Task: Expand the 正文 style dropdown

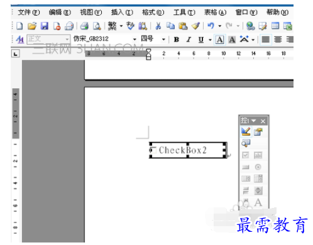Action: [67, 39]
